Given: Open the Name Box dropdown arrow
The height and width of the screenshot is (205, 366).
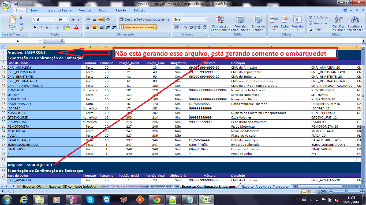Looking at the screenshot, I should click(x=40, y=41).
